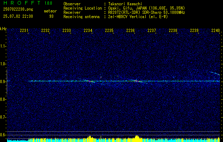Viewport: 223px width, 142px height.
Task: Click the 0.7 kHz frequency label
Action: tap(3, 117)
